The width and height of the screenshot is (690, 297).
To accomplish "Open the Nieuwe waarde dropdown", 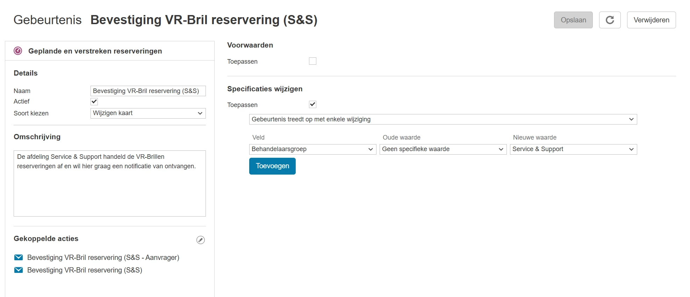I will (x=573, y=149).
